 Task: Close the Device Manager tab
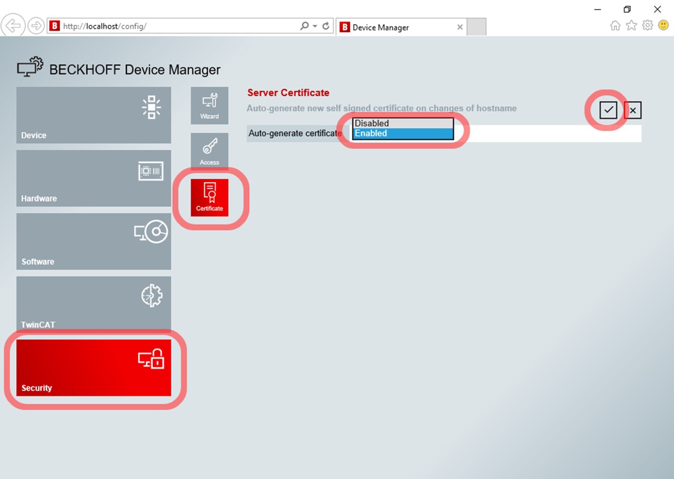point(460,27)
